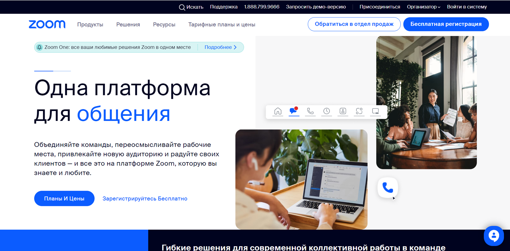This screenshot has height=251, width=510.
Task: Click the laptop user photo
Action: coord(301,179)
